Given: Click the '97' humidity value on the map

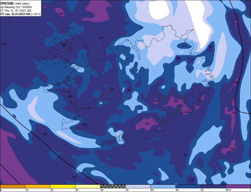Looking at the screenshot, I should [x=211, y=47].
